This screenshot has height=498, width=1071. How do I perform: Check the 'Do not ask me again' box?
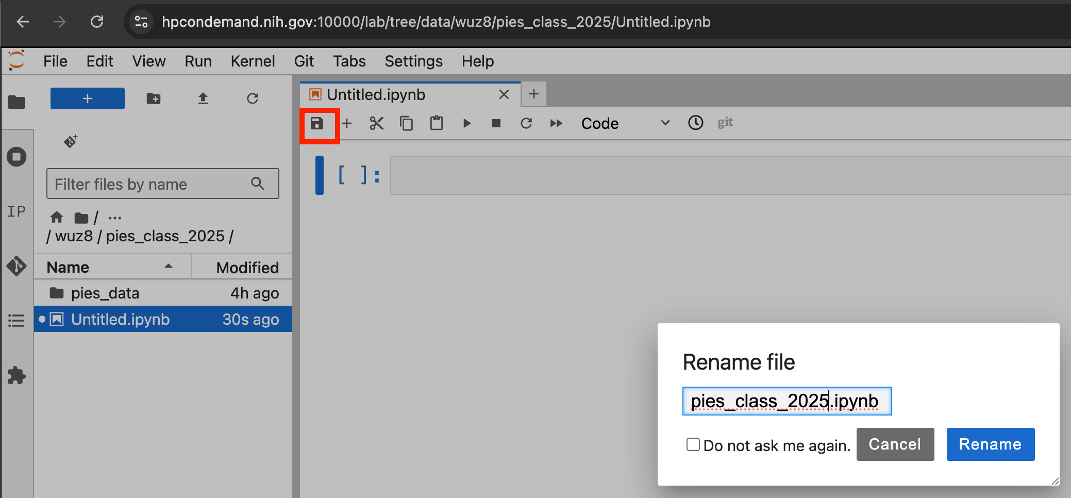693,444
